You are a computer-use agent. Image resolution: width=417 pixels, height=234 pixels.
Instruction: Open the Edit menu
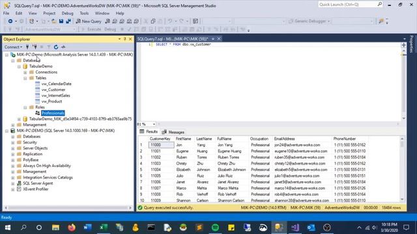pyautogui.click(x=19, y=13)
